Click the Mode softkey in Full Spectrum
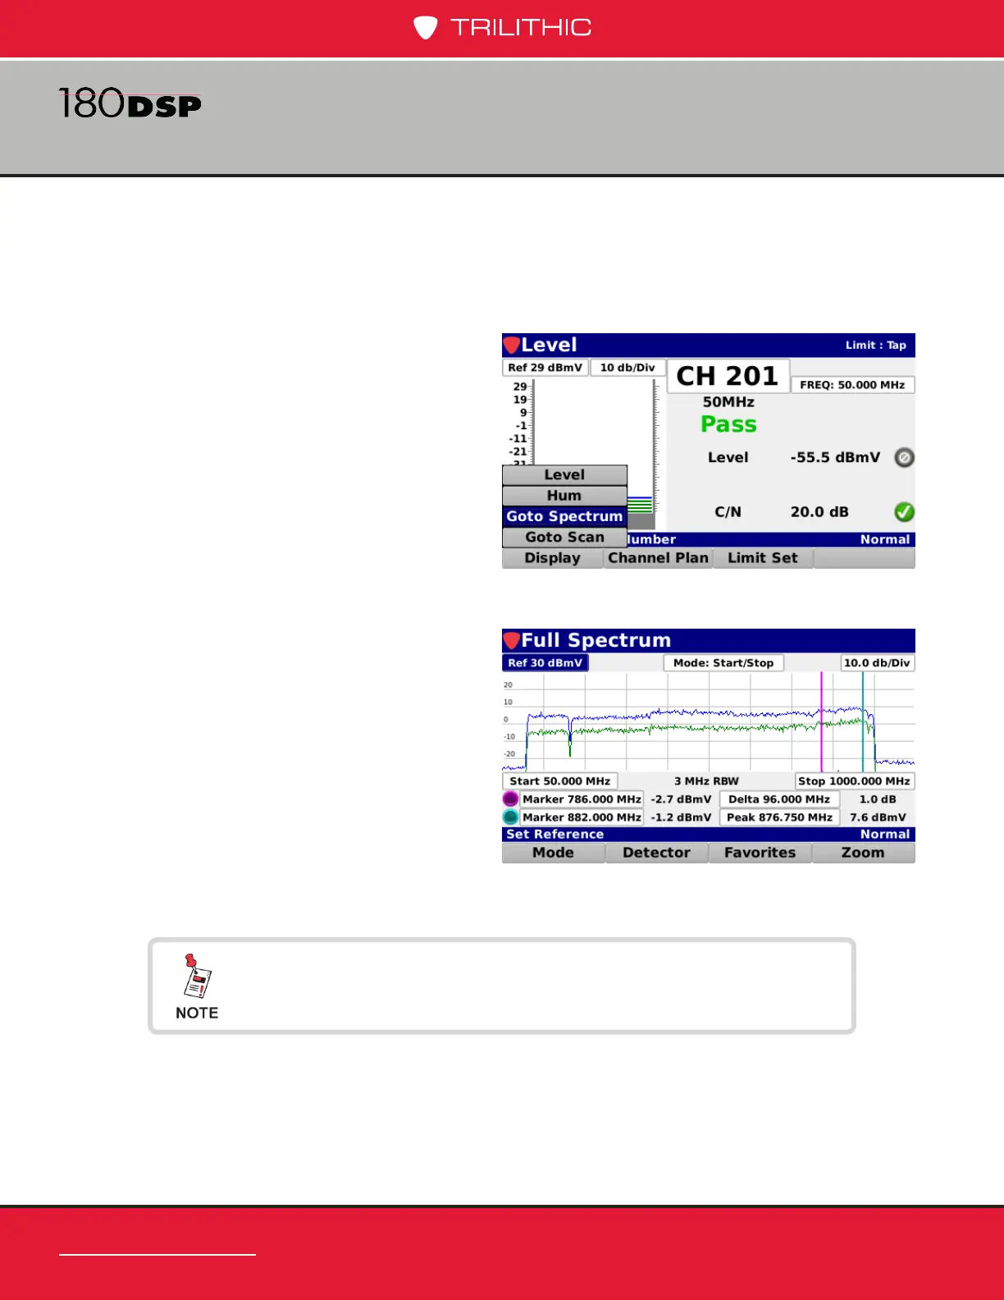This screenshot has height=1300, width=1004. 553,853
